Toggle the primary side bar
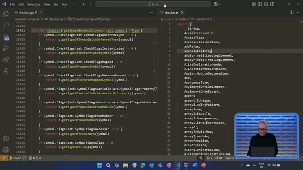Image resolution: width=303 pixels, height=170 pixels. tap(260, 4)
